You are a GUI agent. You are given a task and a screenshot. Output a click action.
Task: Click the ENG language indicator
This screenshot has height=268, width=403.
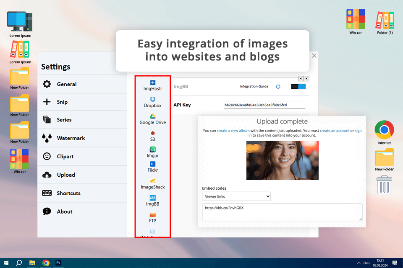366,263
